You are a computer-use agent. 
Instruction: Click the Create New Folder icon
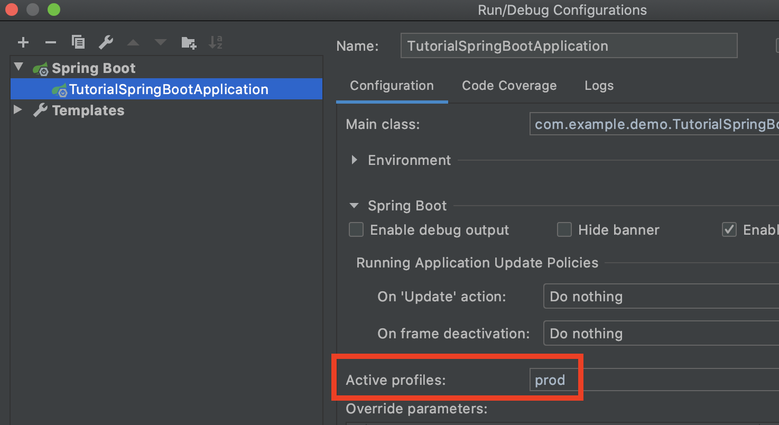tap(189, 43)
